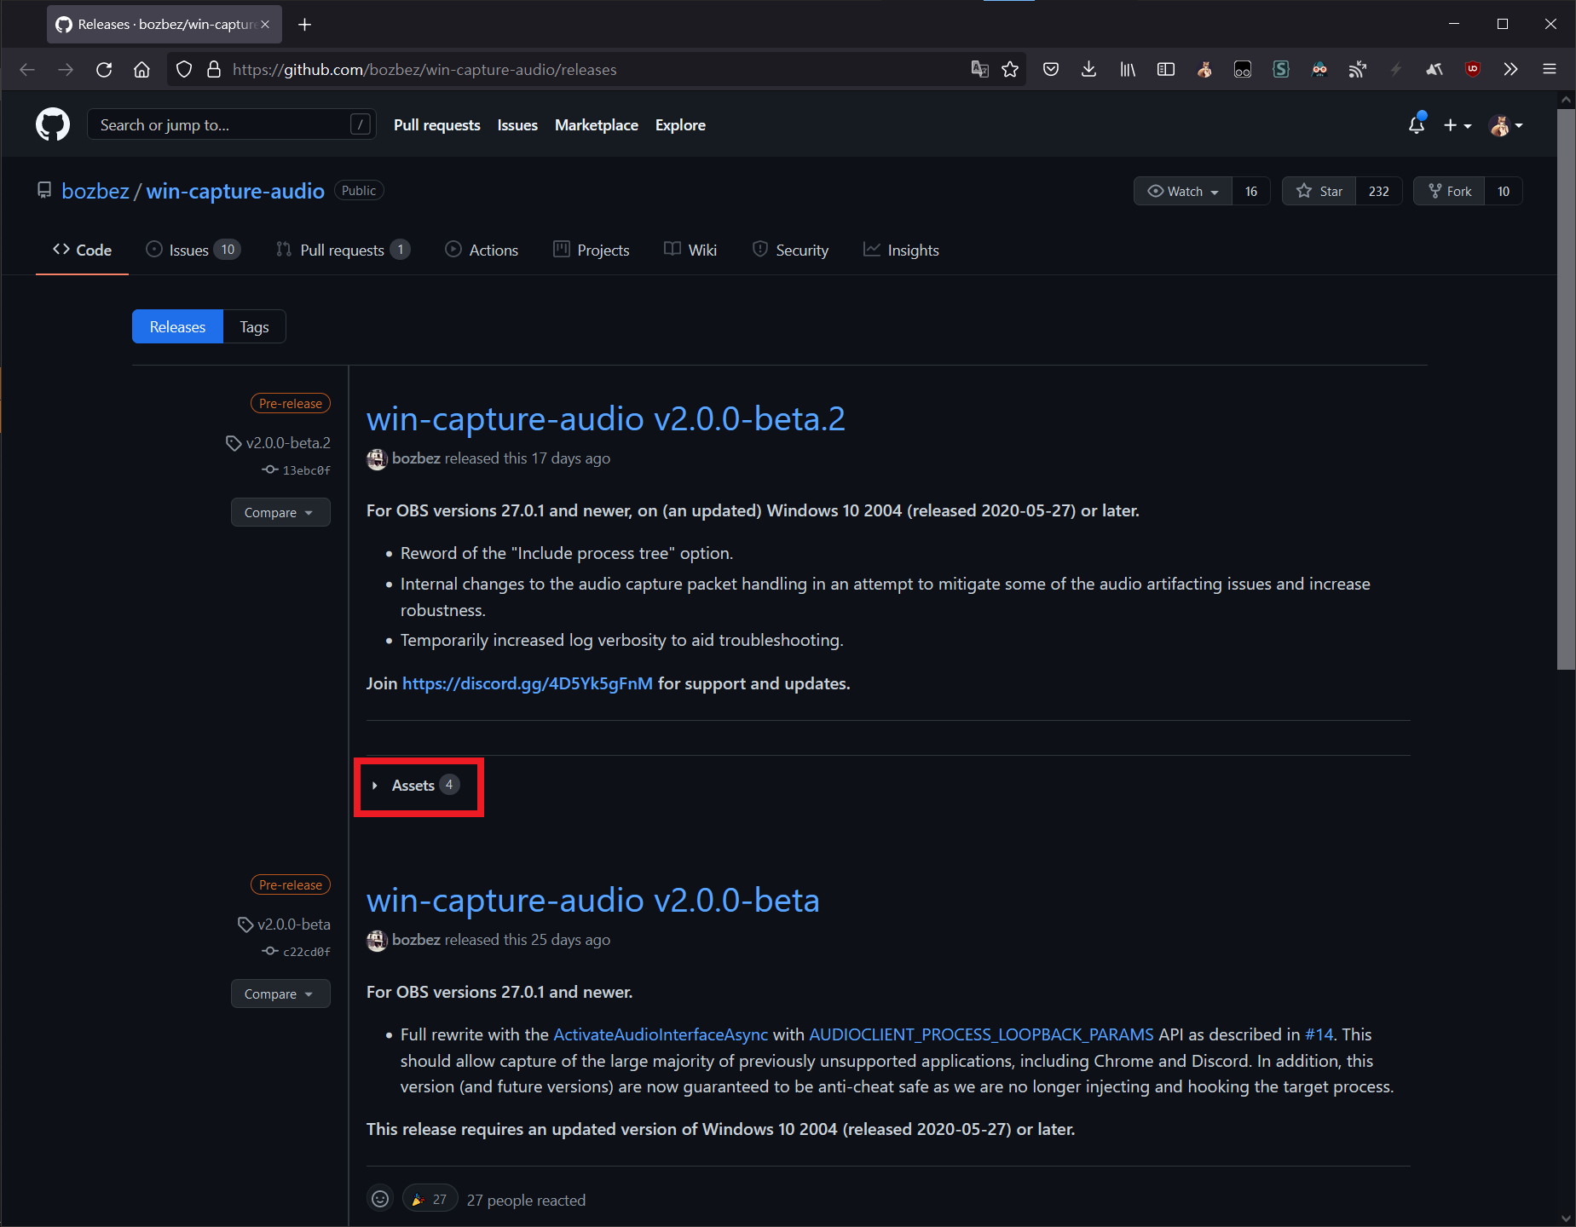Viewport: 1576px width, 1227px height.
Task: Star the win-capture-audio repository
Action: pyautogui.click(x=1319, y=191)
